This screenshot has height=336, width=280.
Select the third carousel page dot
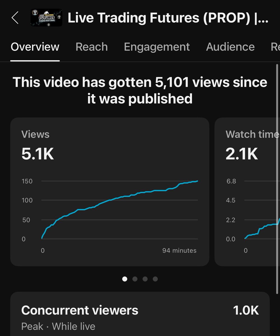(x=145, y=279)
